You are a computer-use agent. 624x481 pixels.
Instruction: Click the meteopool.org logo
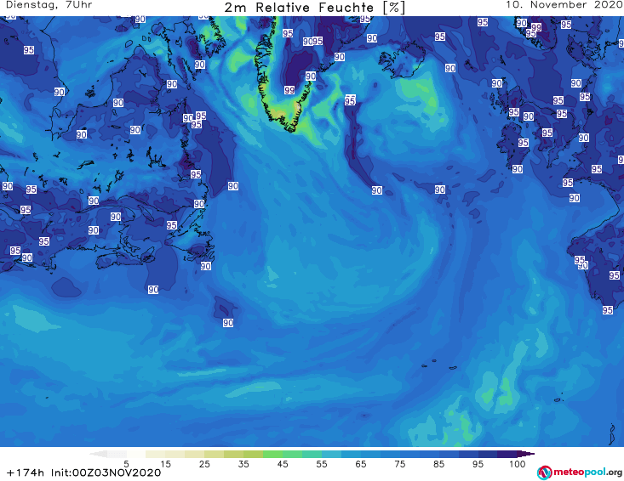[x=580, y=473]
